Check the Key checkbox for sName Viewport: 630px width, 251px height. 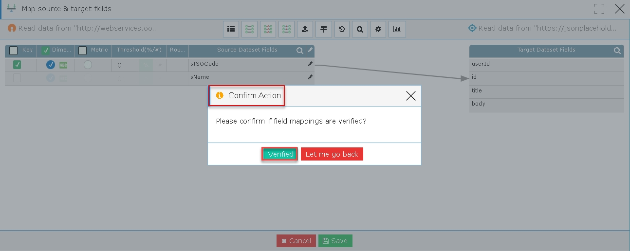(x=17, y=78)
